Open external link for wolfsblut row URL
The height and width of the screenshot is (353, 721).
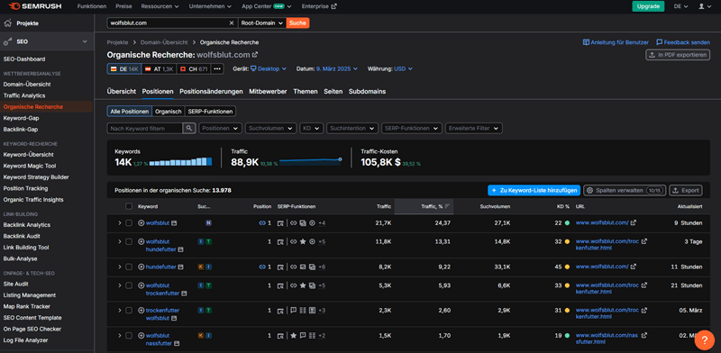point(634,223)
